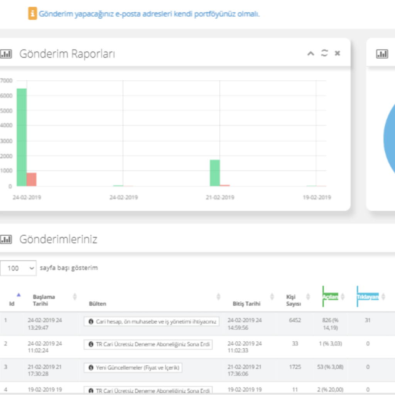Click the chart icon of the right-side panel

coord(382,54)
